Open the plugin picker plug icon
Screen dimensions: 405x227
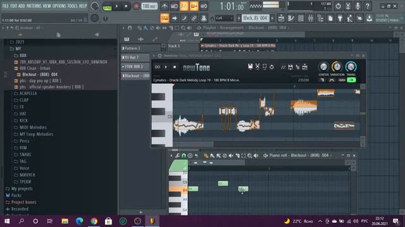point(340,18)
